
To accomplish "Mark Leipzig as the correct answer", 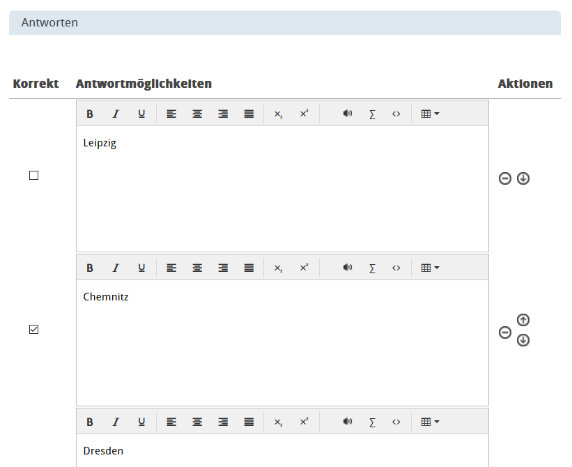I will pyautogui.click(x=33, y=176).
